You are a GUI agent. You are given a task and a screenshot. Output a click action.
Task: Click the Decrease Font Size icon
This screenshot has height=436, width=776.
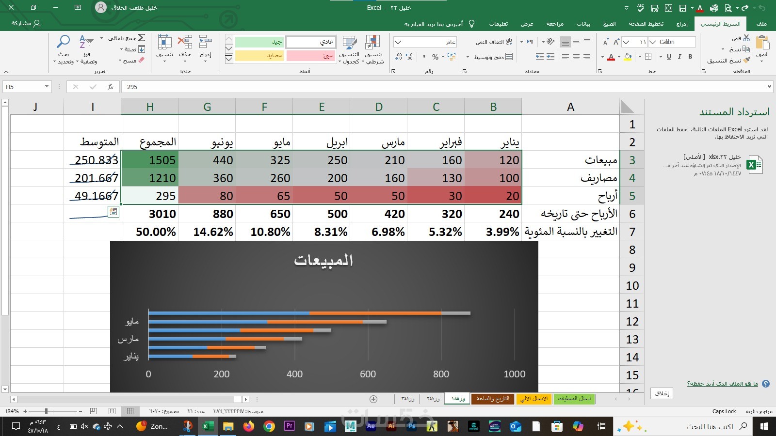point(606,42)
